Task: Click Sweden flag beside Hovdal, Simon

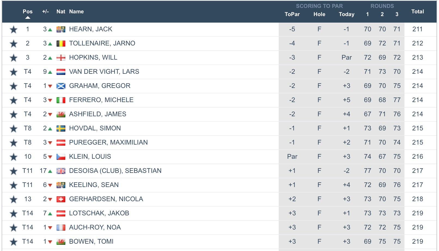Action: 61,128
